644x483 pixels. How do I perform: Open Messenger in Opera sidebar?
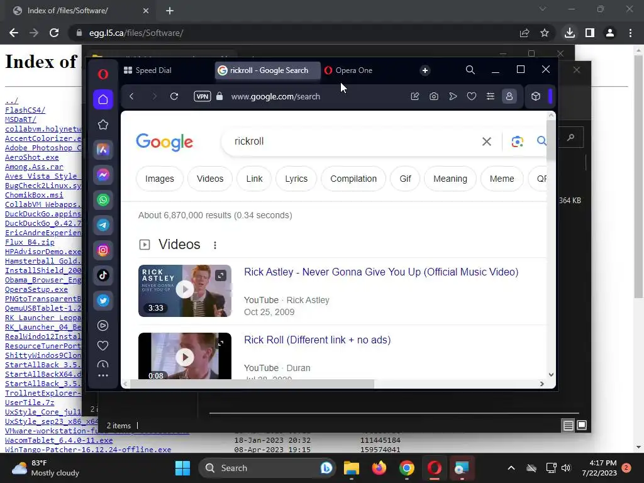103,175
